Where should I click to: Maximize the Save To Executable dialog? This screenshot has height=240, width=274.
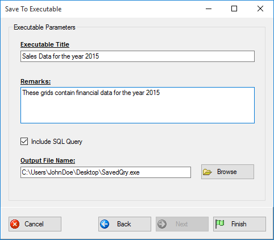coord(234,9)
